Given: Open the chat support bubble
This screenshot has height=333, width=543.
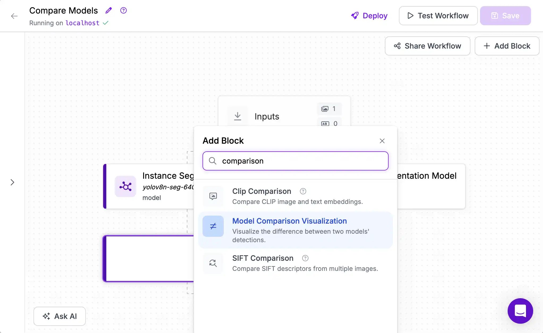Looking at the screenshot, I should (x=520, y=311).
